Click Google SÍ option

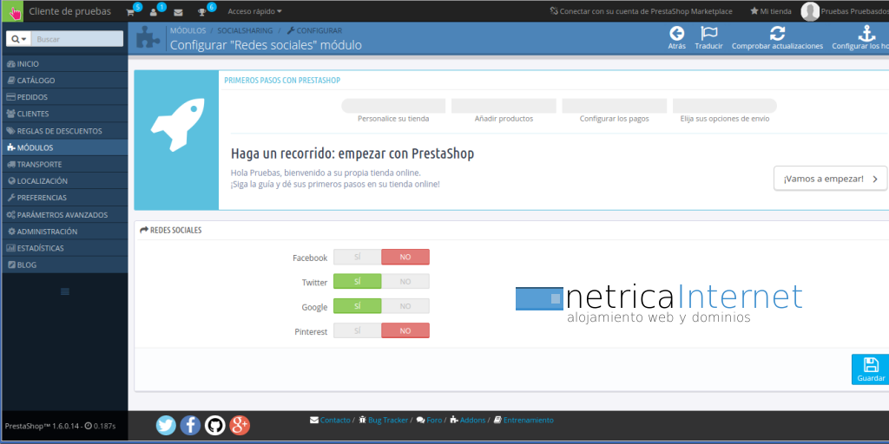click(x=357, y=306)
